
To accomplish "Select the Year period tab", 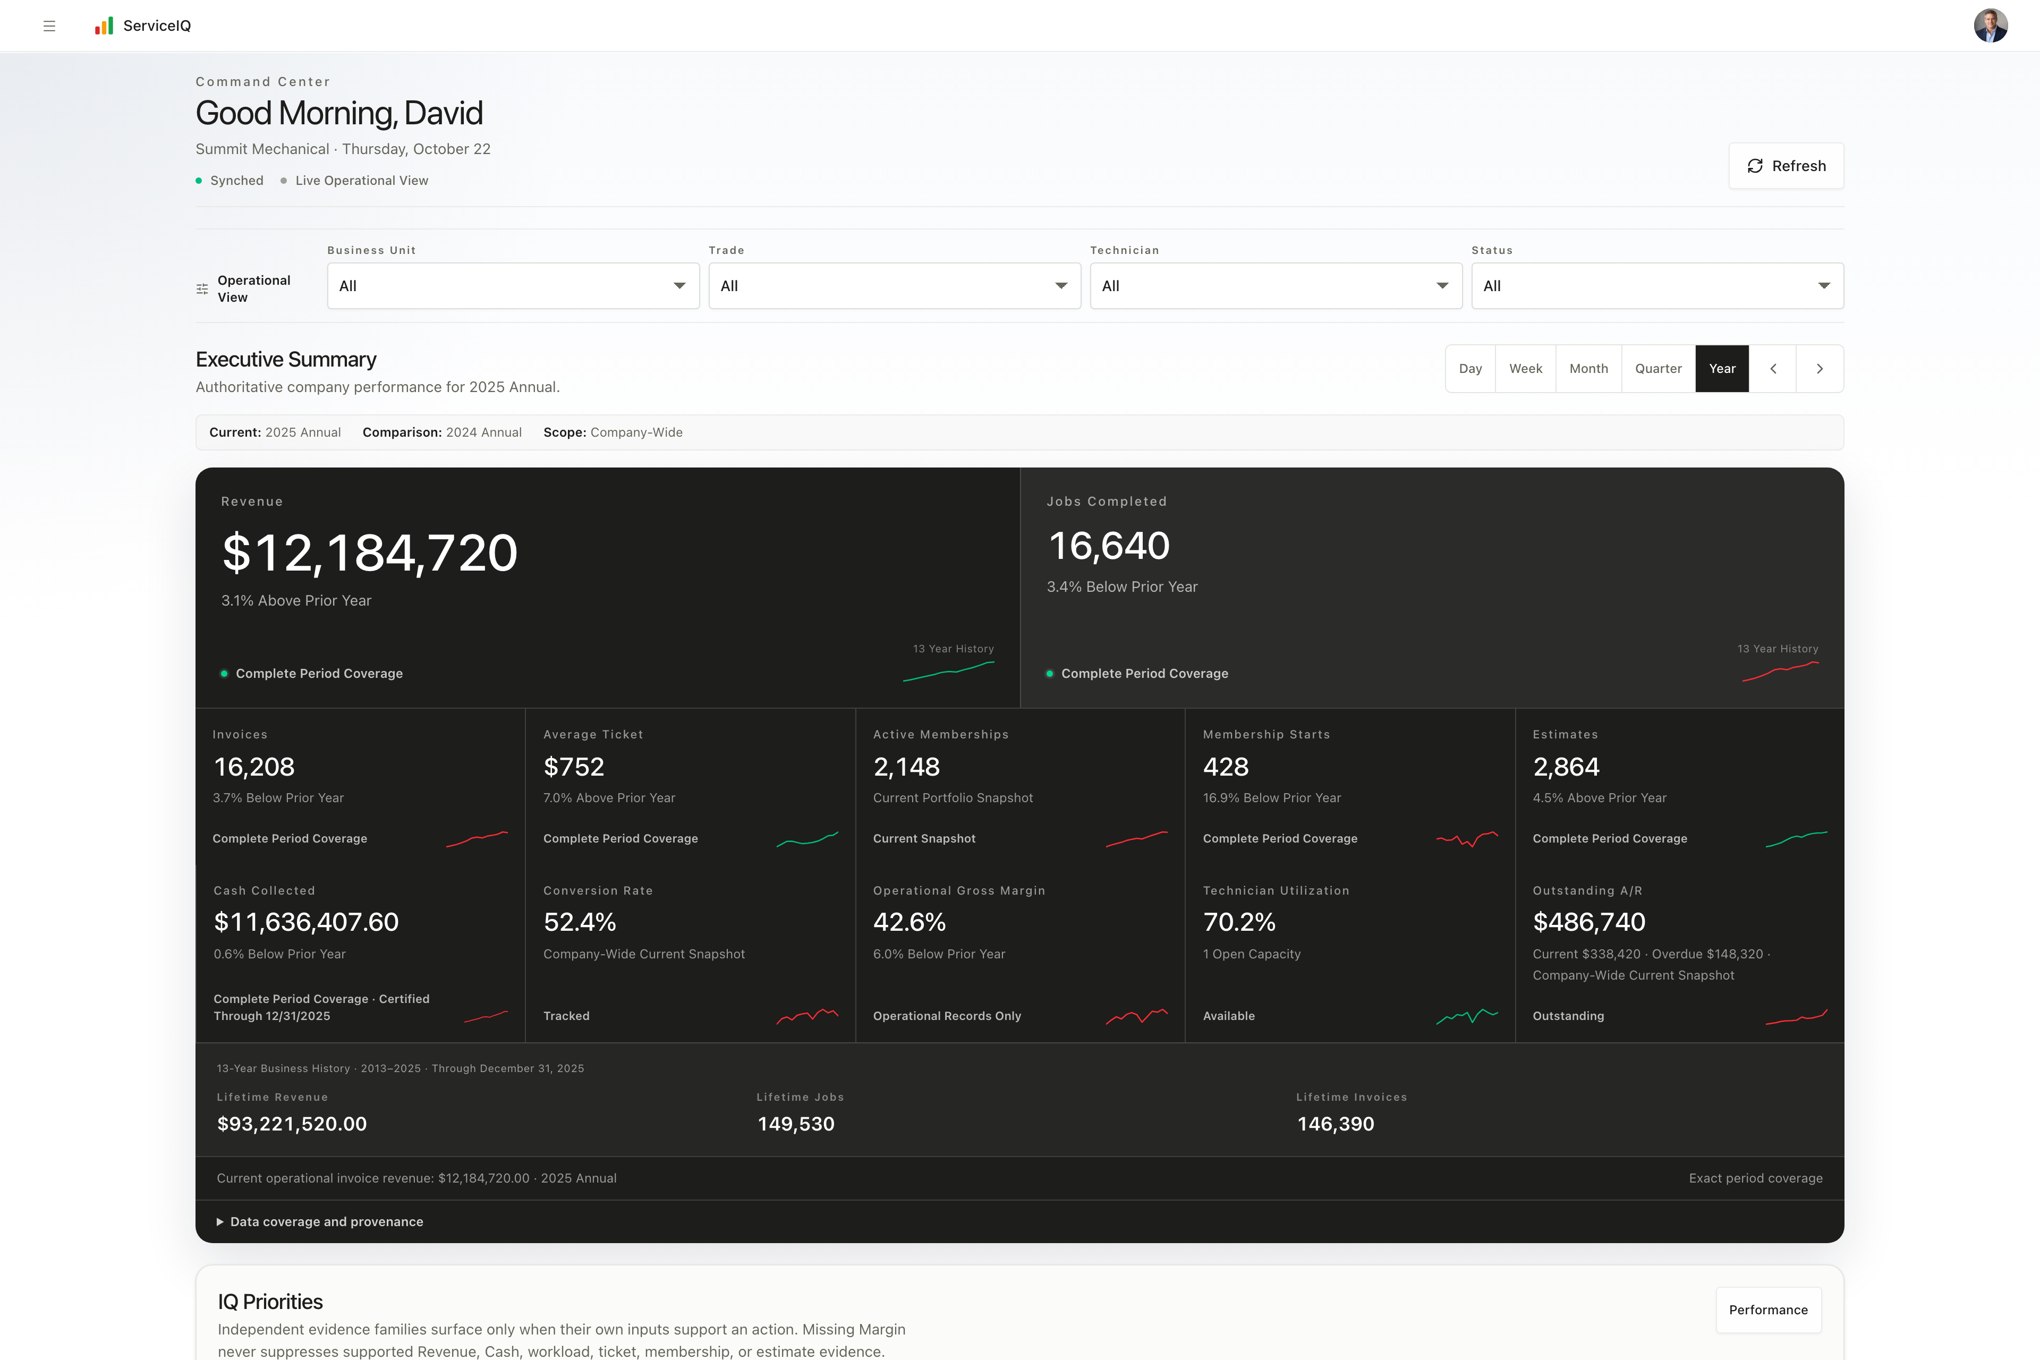I will click(x=1722, y=369).
